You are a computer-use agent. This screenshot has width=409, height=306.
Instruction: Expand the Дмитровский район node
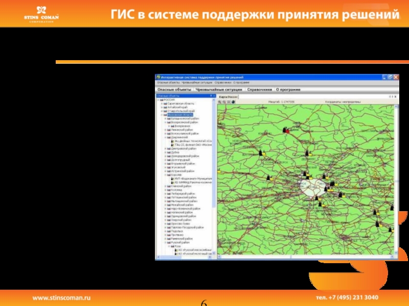[165, 148]
